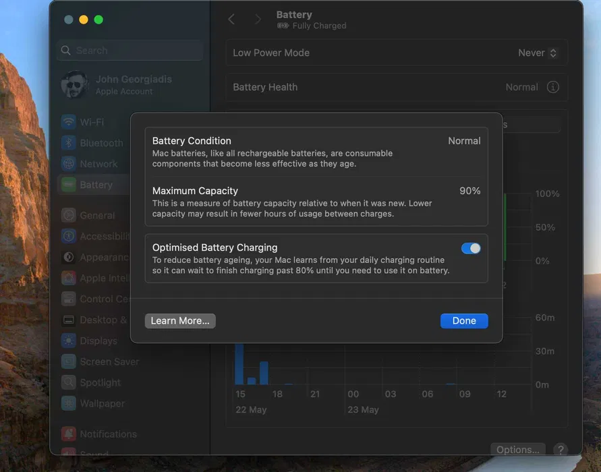Click the Done button
Screen dimensions: 601x472
pos(464,321)
